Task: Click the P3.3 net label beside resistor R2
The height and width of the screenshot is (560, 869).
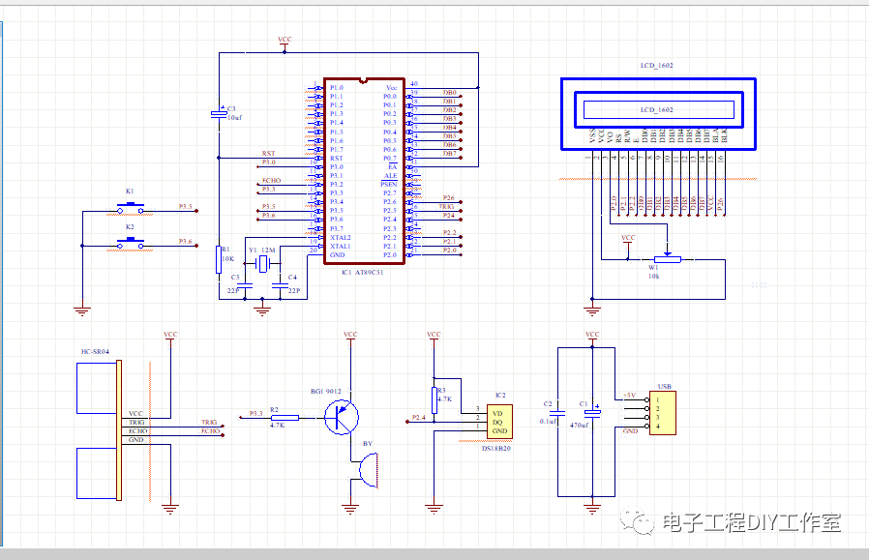Action: 256,413
